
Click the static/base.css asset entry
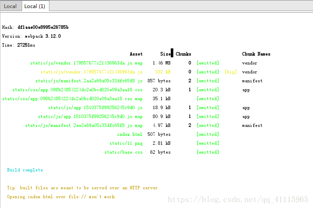click(x=123, y=152)
